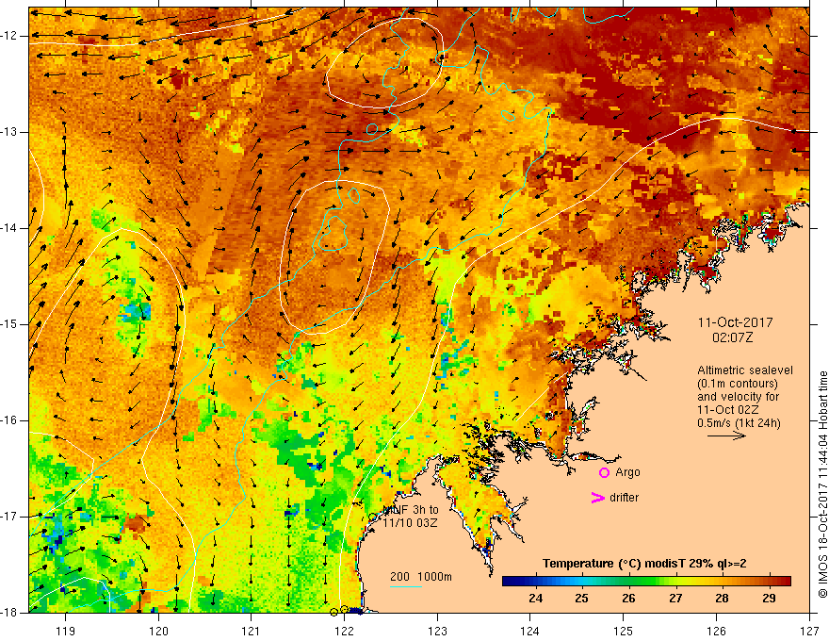Click the 0.5m/s velocity scale arrow
Viewport: 829px width, 641px height.
[x=726, y=436]
